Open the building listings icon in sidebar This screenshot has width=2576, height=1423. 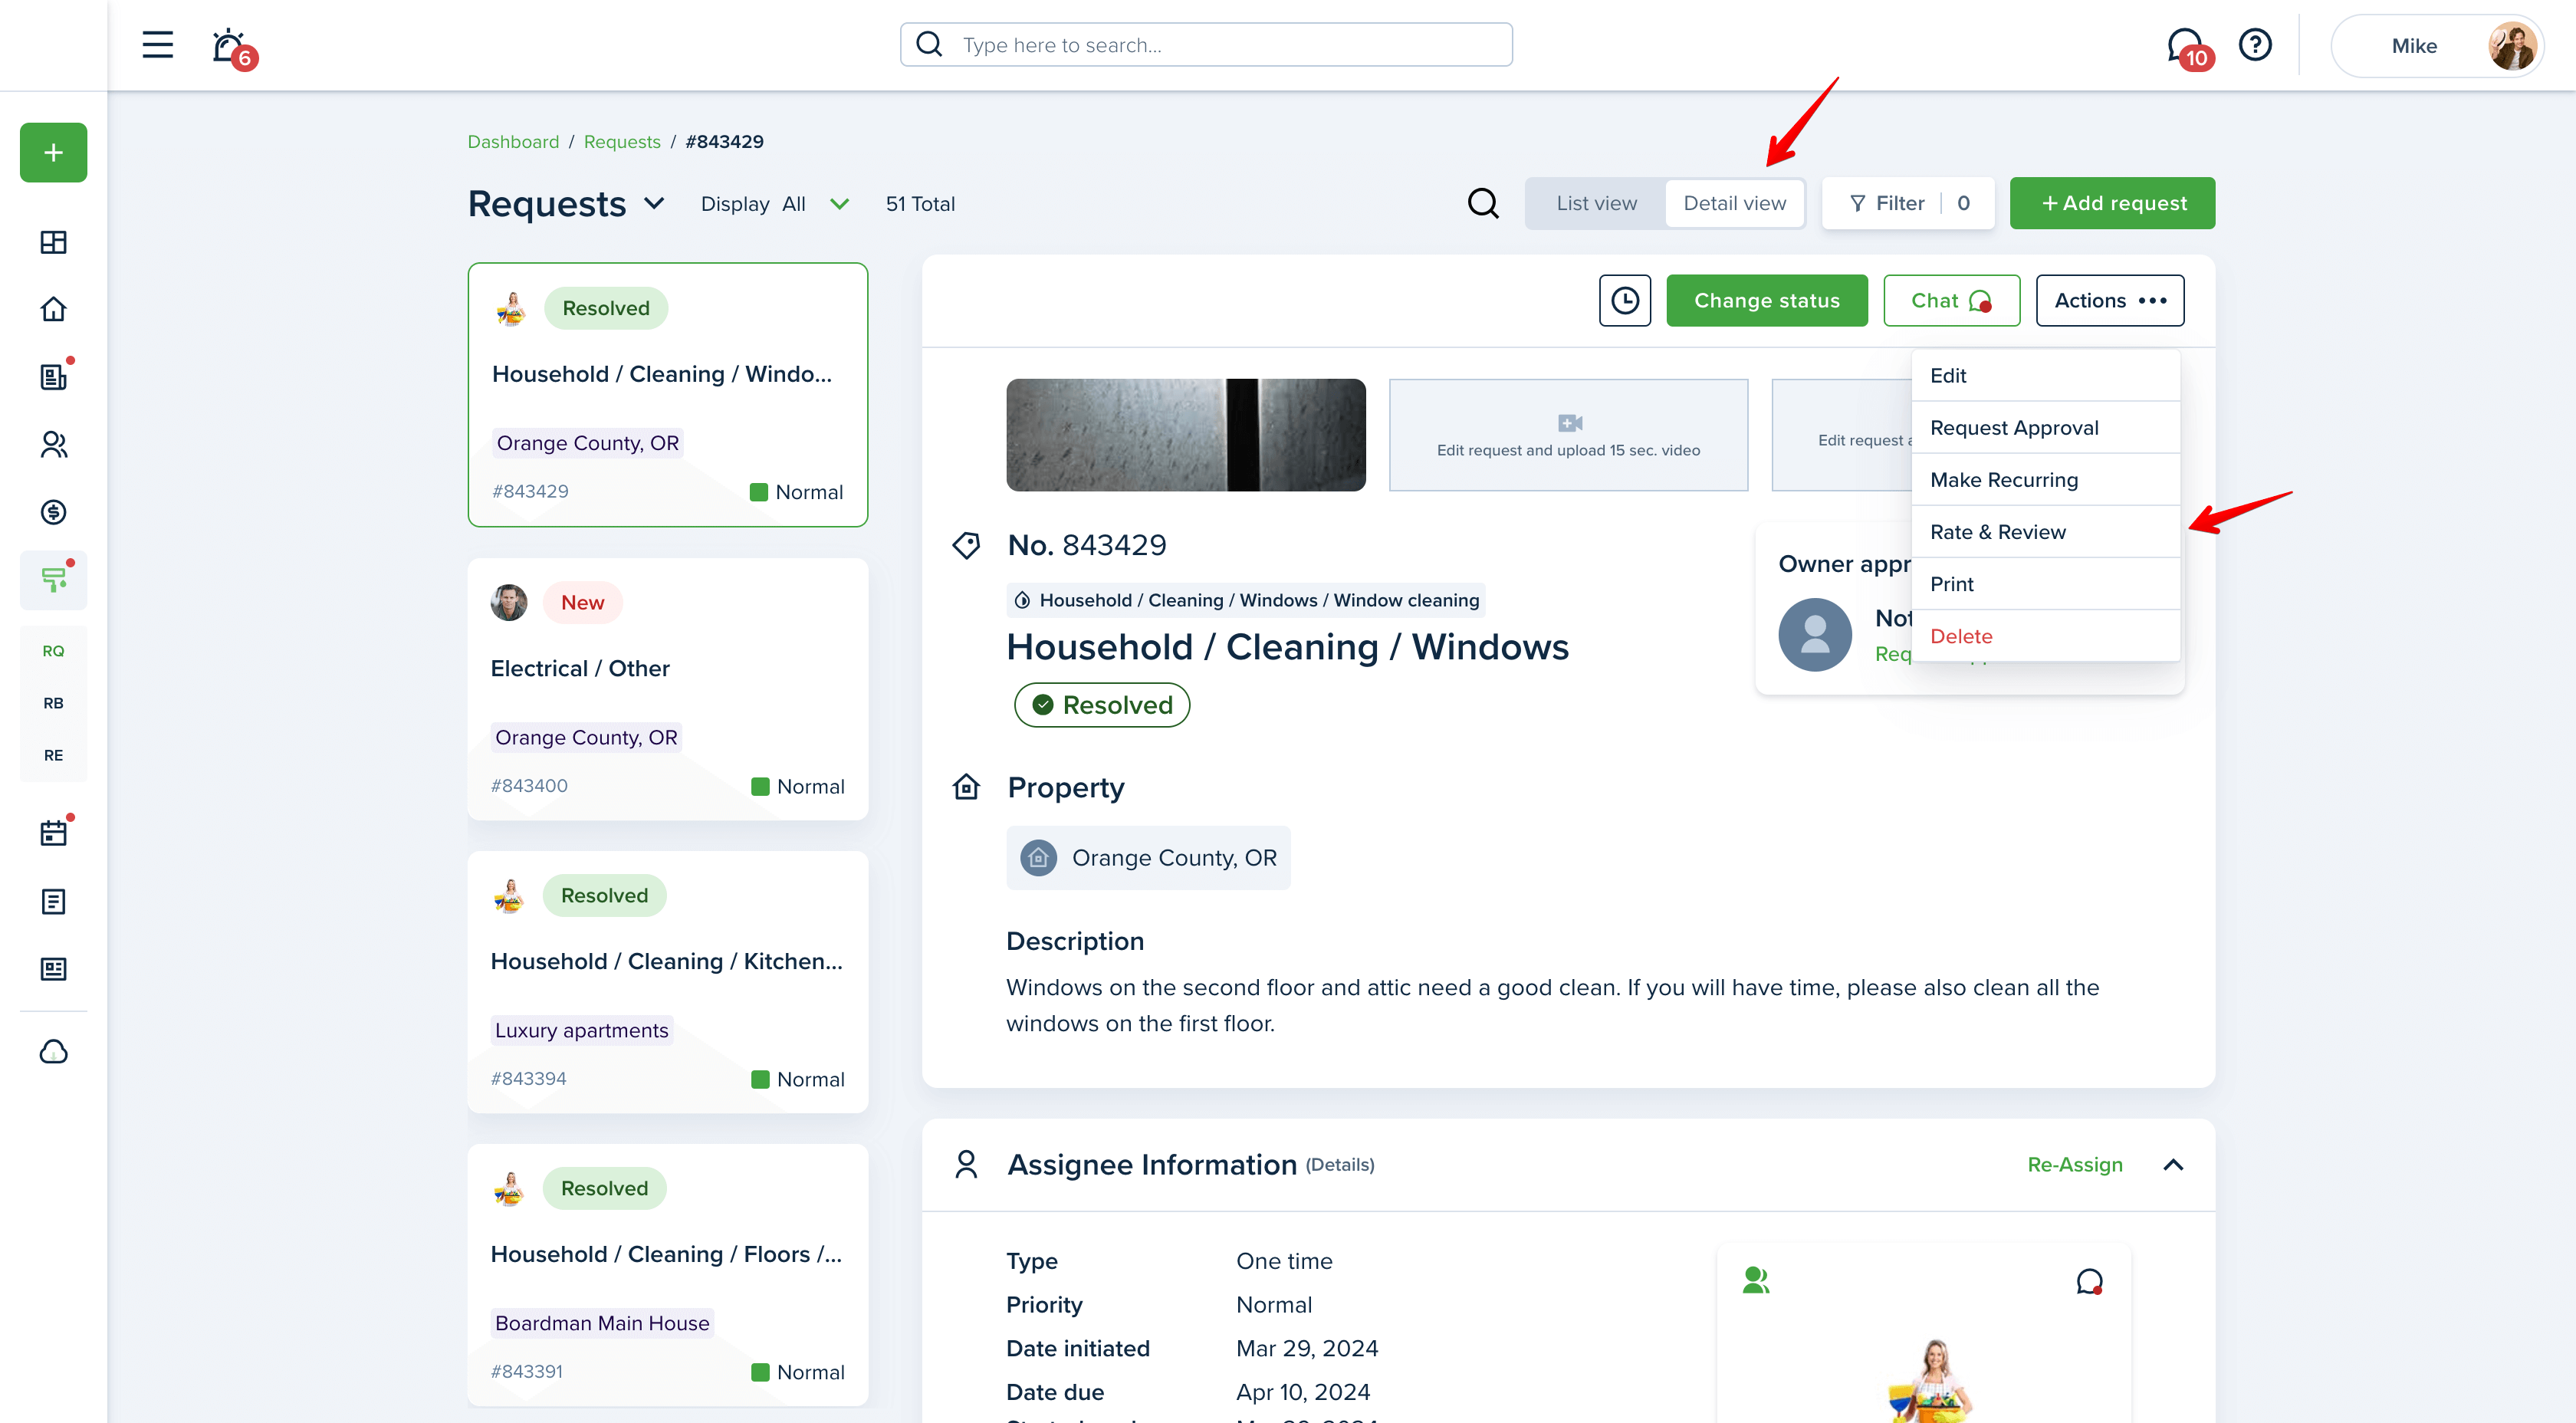[54, 376]
